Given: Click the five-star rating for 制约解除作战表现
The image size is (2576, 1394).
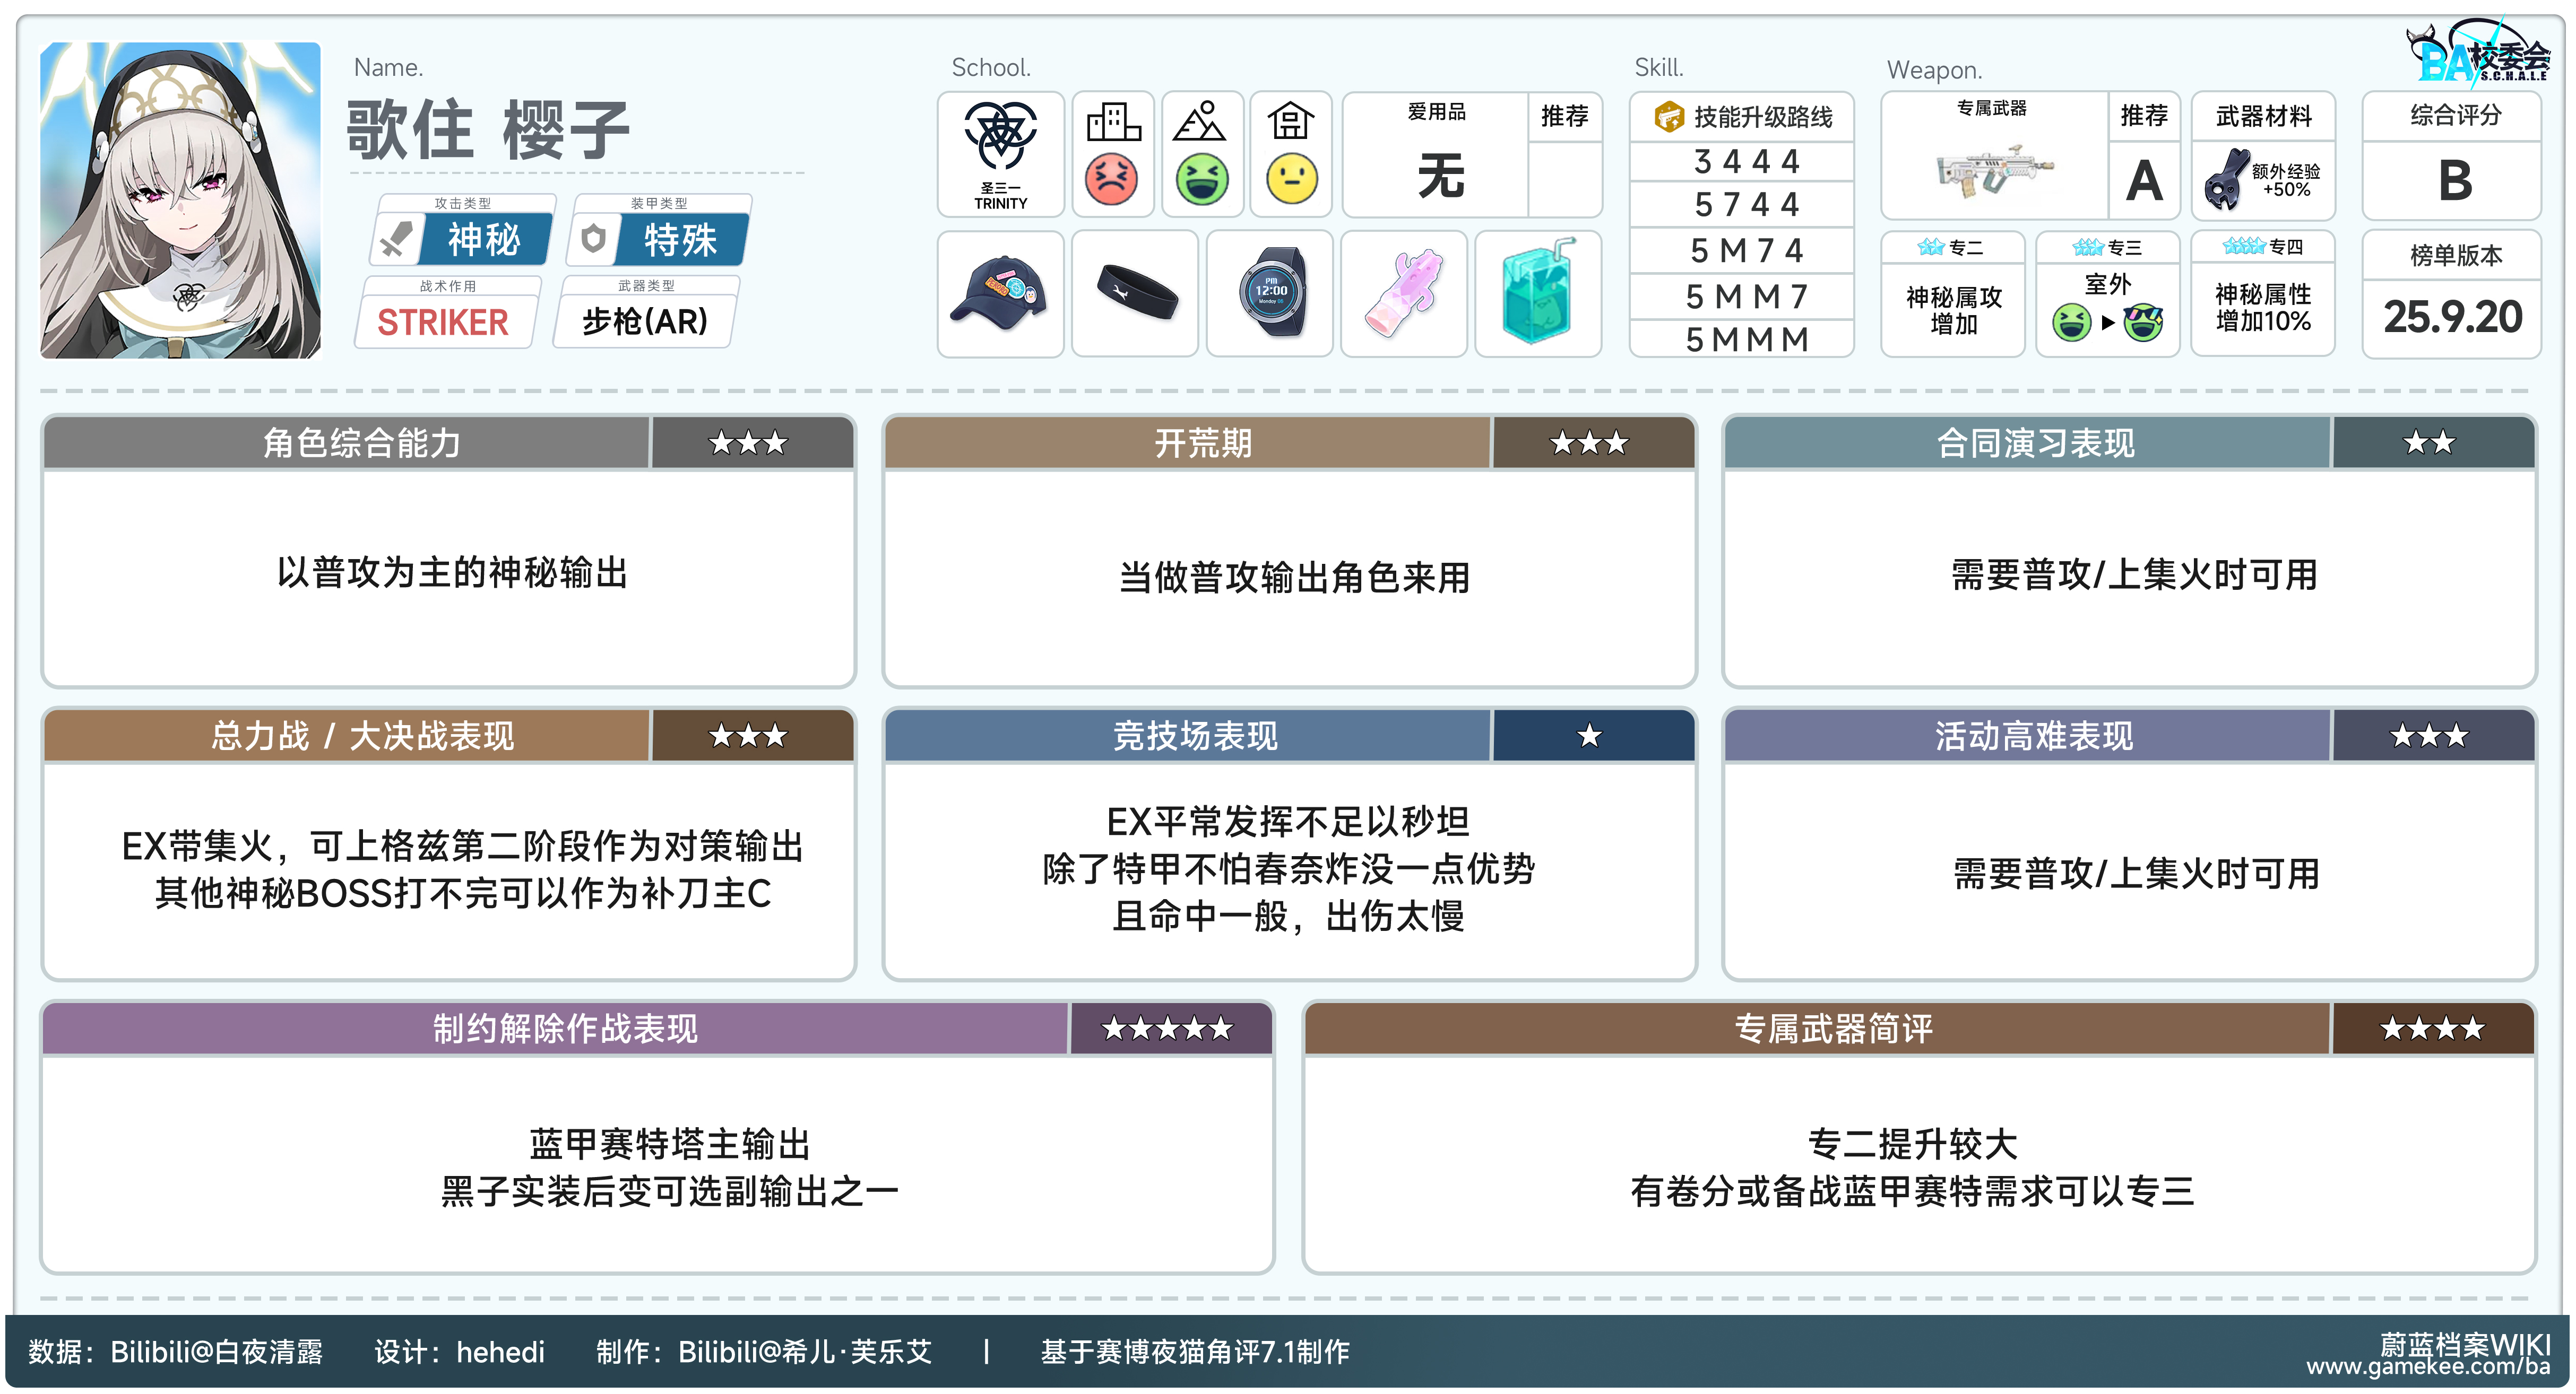Looking at the screenshot, I should point(1167,1029).
